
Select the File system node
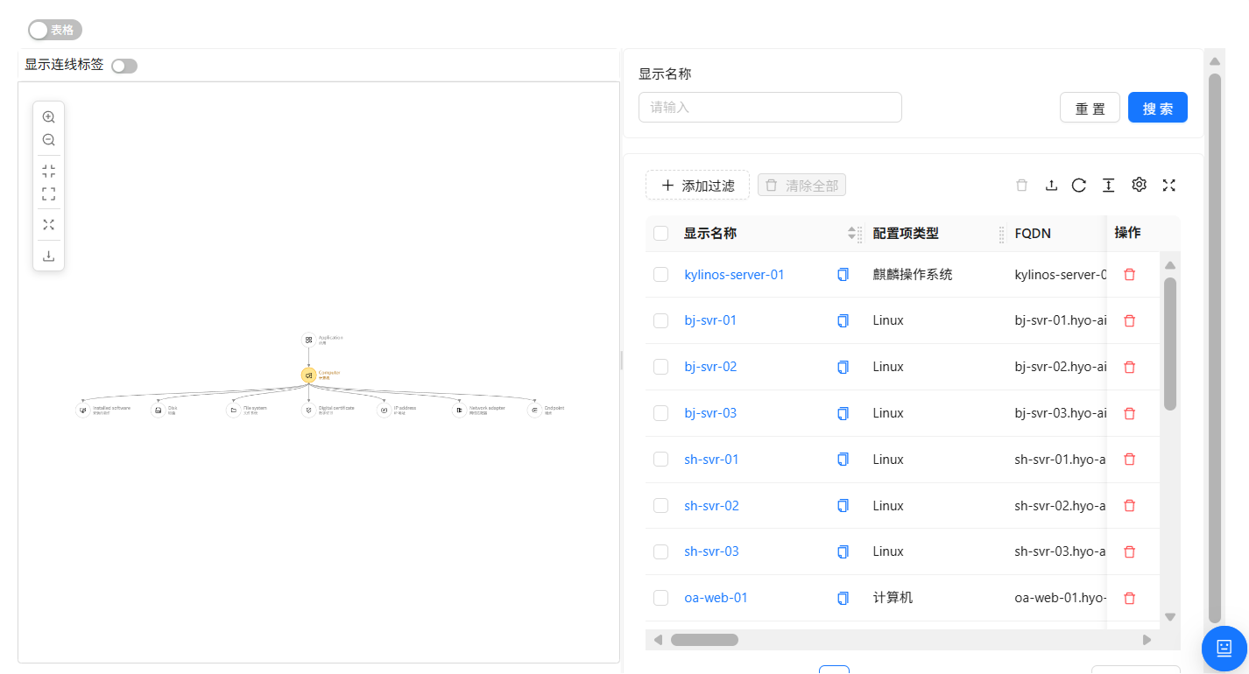click(x=233, y=410)
